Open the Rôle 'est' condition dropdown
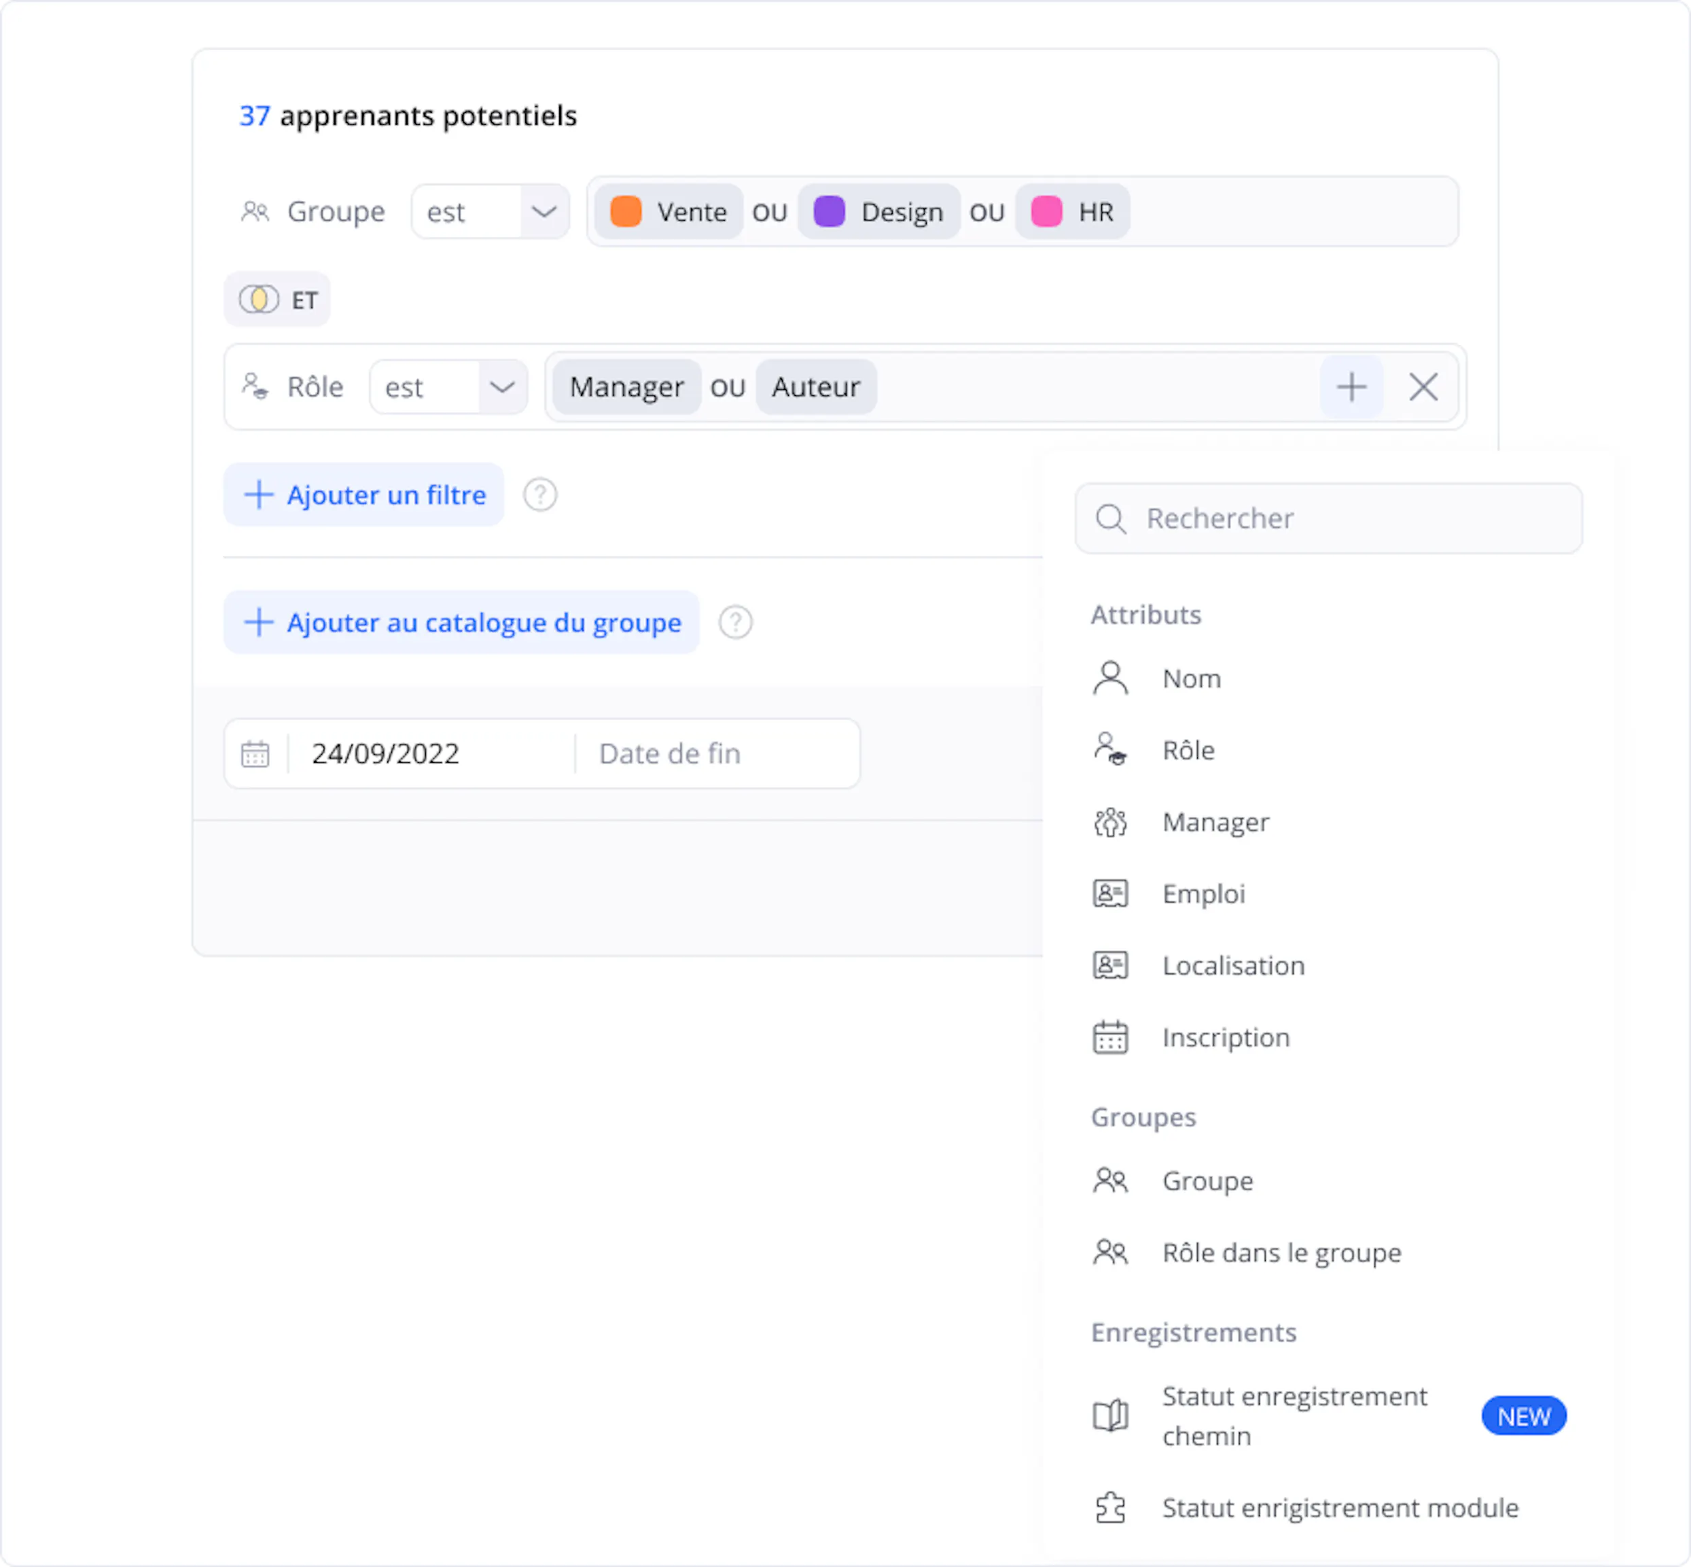The height and width of the screenshot is (1567, 1691). [448, 386]
